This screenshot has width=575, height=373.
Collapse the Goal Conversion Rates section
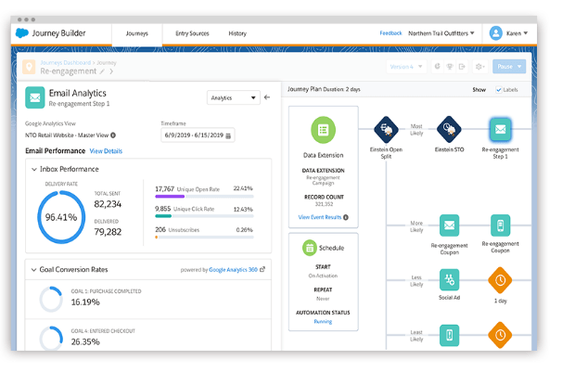pos(33,270)
